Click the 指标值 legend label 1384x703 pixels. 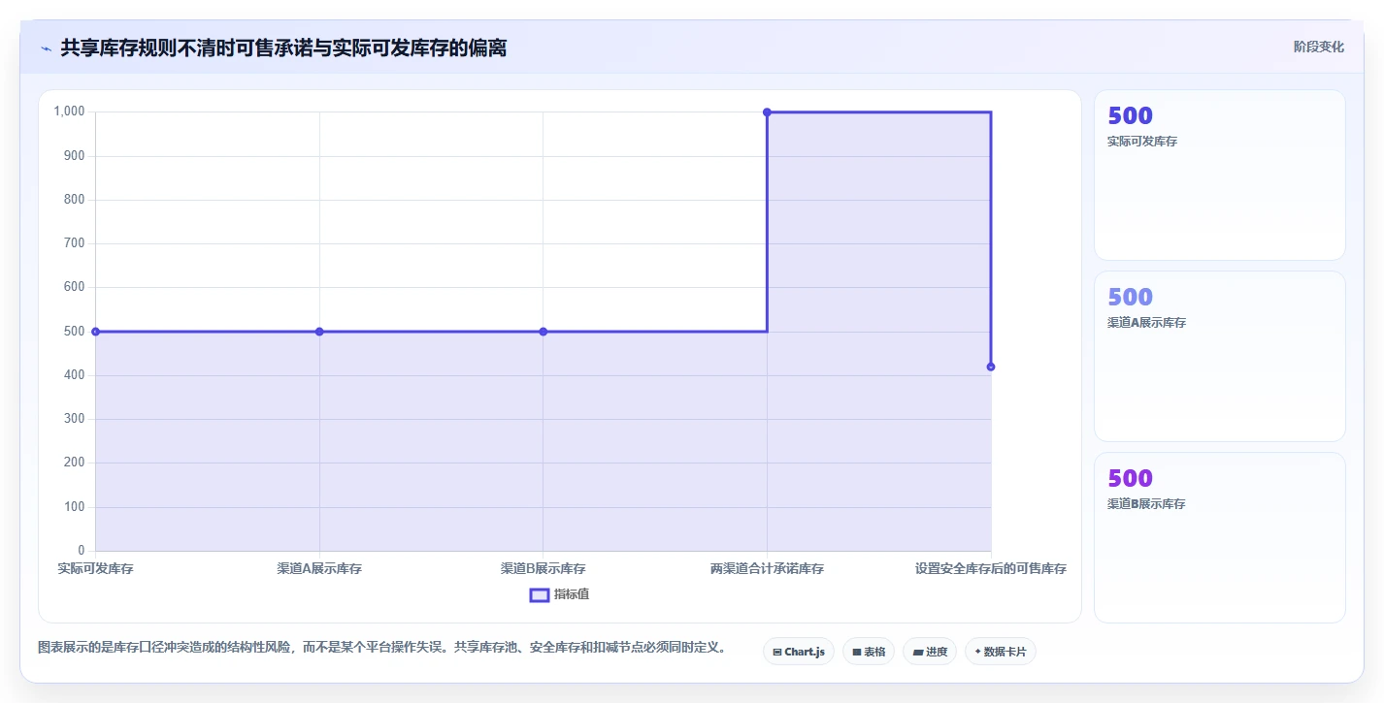pyautogui.click(x=572, y=594)
